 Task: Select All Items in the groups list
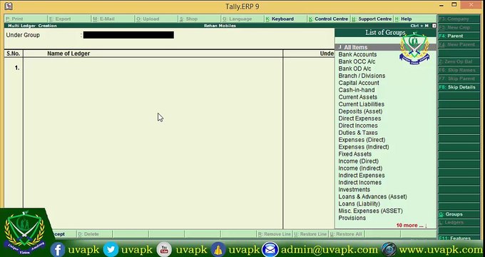coord(385,47)
